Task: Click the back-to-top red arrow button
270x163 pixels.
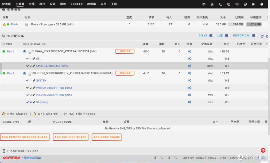Action: pos(263,150)
